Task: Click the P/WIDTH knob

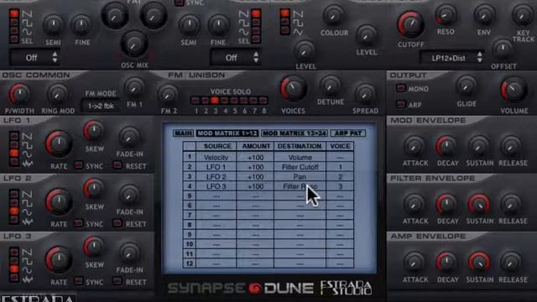Action: (19, 93)
